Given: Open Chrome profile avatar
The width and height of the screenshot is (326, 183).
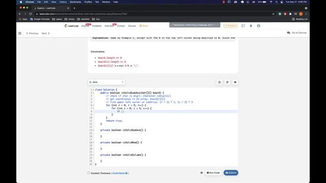Looking at the screenshot, I should pyautogui.click(x=301, y=14).
